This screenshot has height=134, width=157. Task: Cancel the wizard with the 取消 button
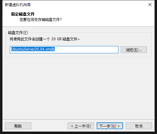pos(139,126)
